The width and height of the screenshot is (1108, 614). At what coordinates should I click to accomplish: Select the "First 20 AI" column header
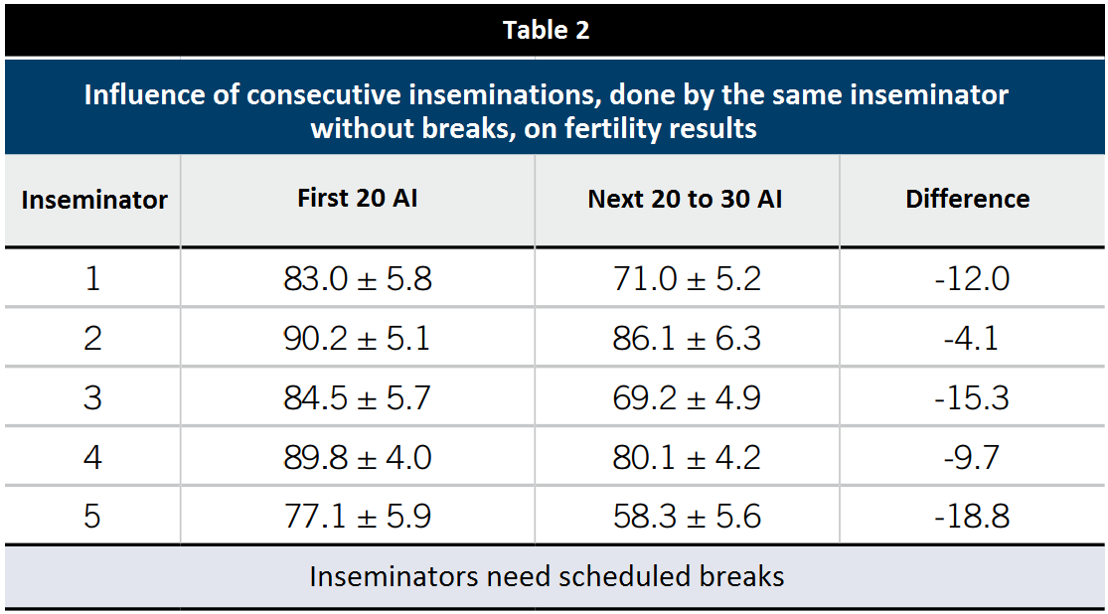pos(358,198)
